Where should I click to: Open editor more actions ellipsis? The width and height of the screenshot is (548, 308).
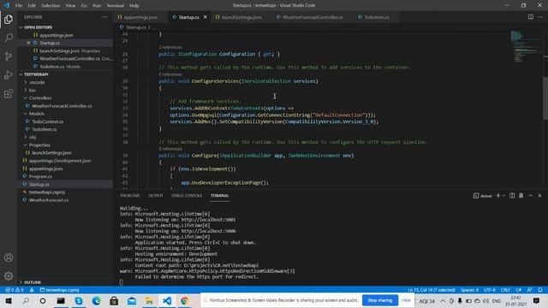tap(540, 17)
